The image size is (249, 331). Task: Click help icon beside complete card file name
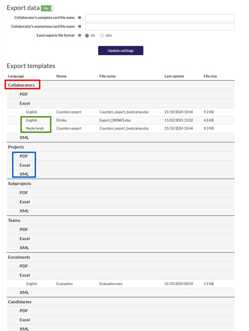click(x=80, y=17)
